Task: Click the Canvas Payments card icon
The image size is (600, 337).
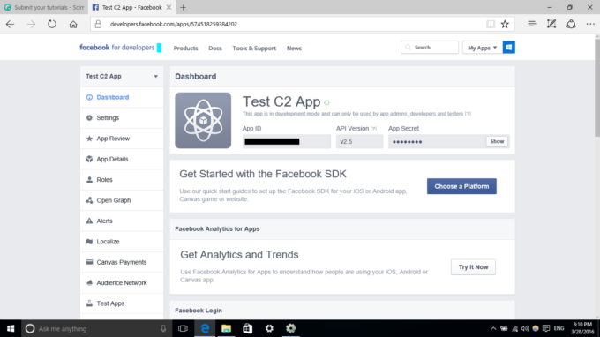Action: pos(89,262)
